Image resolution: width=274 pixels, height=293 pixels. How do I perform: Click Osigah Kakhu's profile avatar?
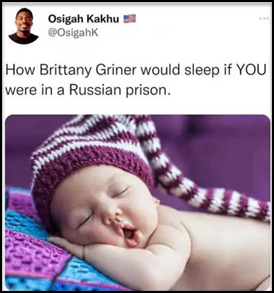pos(23,26)
